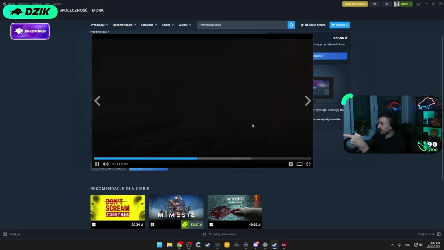Screen dimensions: 444x250
Task: Open system volume speaker tray icon
Action: 421,245
